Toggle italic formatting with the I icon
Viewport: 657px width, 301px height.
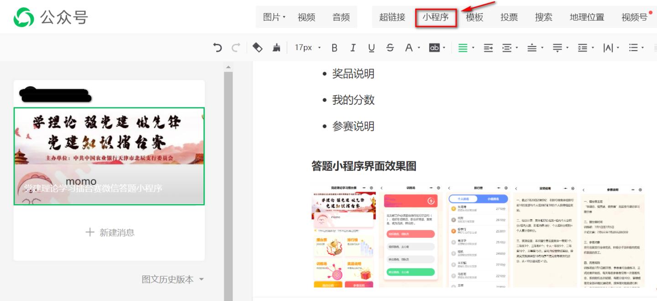point(352,47)
